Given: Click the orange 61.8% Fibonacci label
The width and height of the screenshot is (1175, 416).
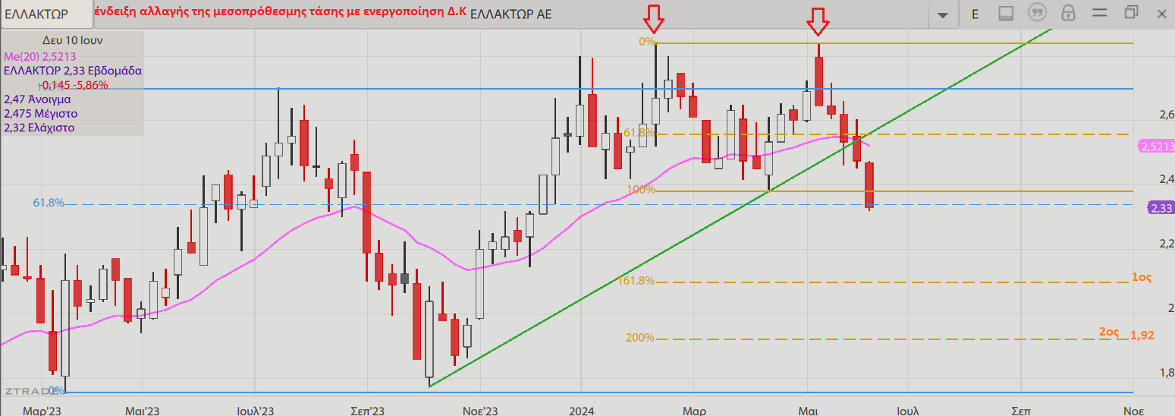Looking at the screenshot, I should 639,133.
